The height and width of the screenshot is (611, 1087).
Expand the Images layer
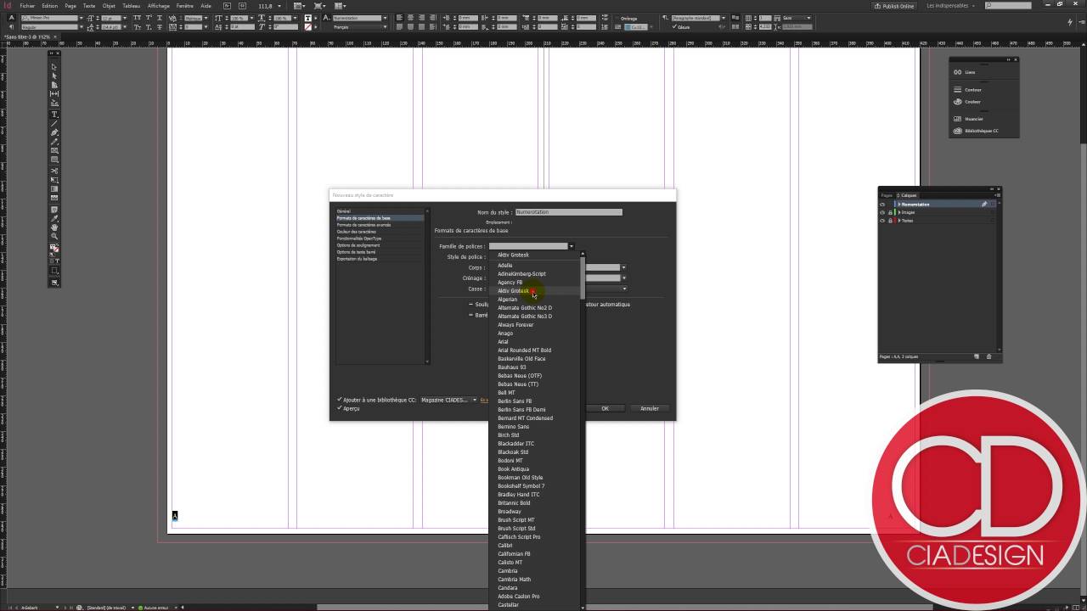tap(899, 212)
